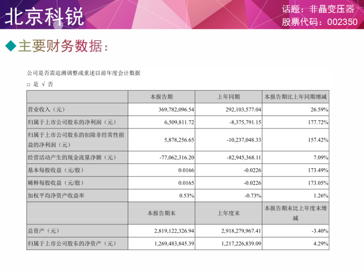Viewport: 364px width, 273px height.
Task: Click the 股票代码：002350 text
Action: [320, 22]
